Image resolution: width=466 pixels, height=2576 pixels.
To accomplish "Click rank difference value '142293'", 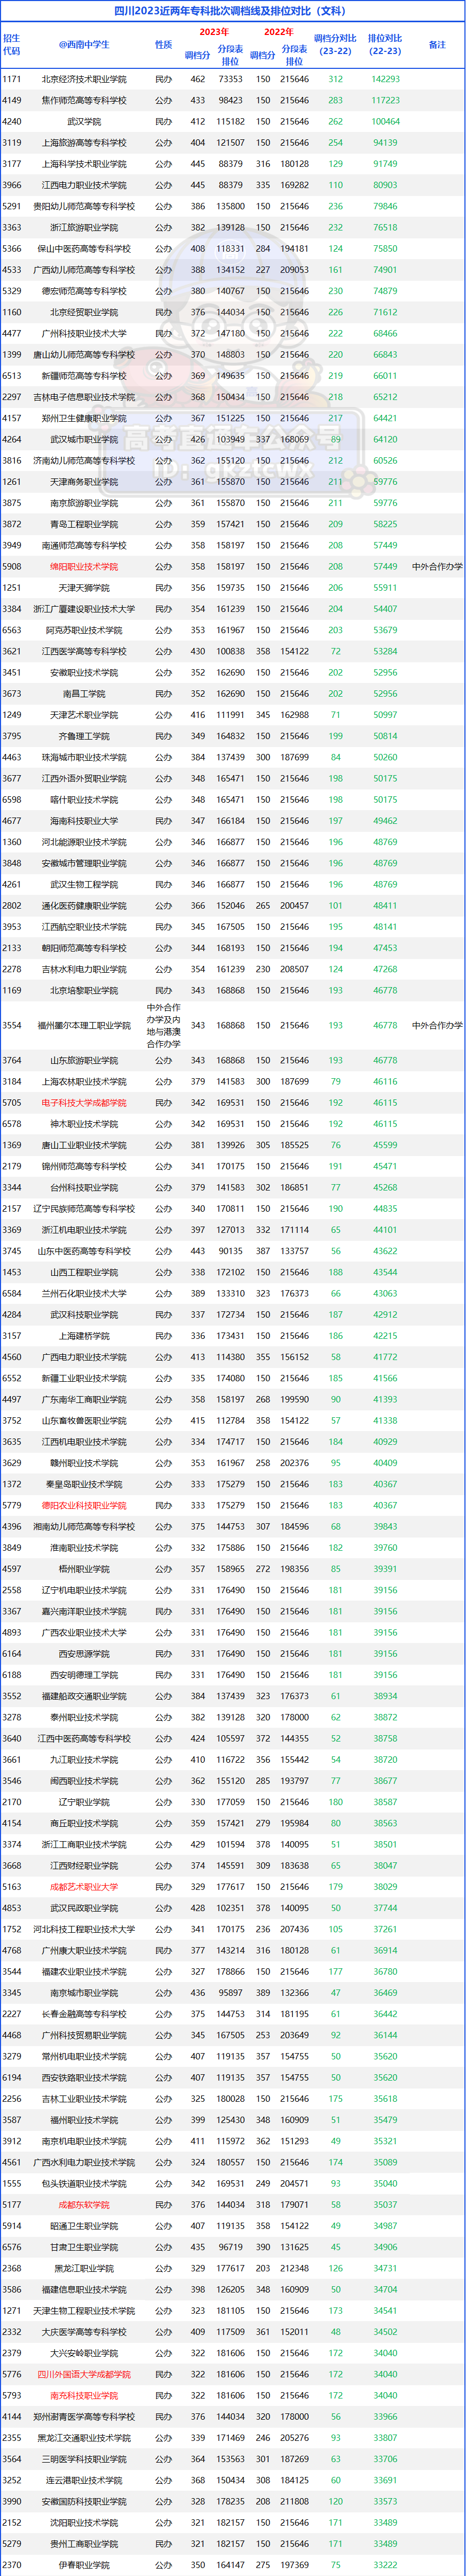I will (x=385, y=79).
